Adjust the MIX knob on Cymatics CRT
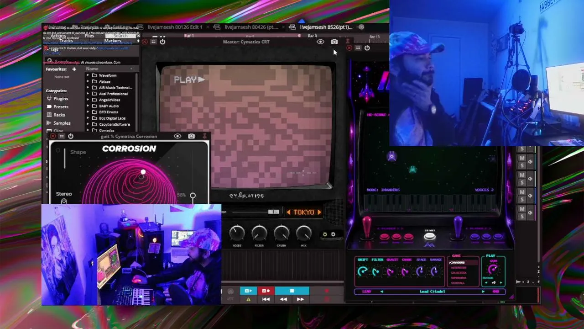Screen dimensions: 584x329 pos(304,233)
